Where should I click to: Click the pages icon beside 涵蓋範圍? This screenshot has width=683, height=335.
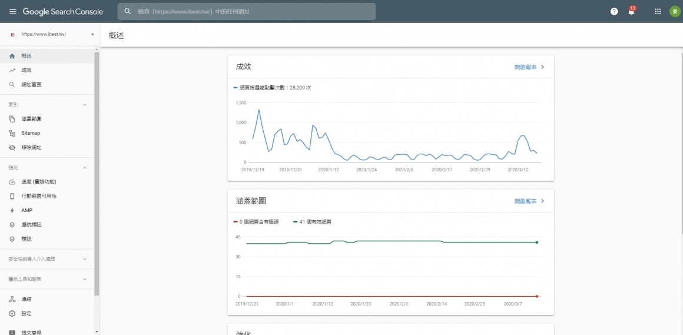[x=12, y=119]
